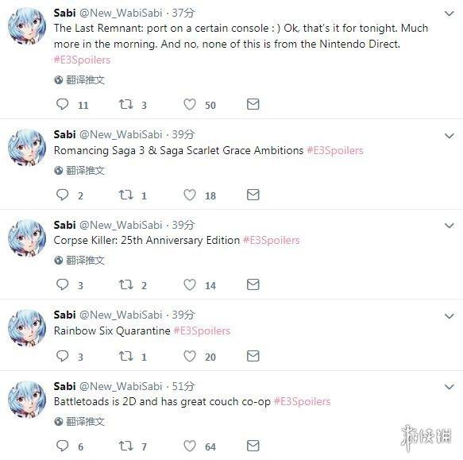463x460 pixels.
Task: Share Battletoads tweet via direct message
Action: click(x=253, y=446)
